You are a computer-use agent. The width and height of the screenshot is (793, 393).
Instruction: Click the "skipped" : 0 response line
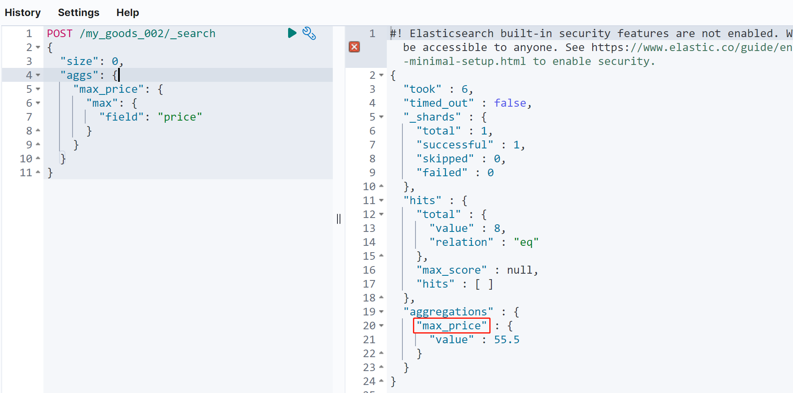461,159
